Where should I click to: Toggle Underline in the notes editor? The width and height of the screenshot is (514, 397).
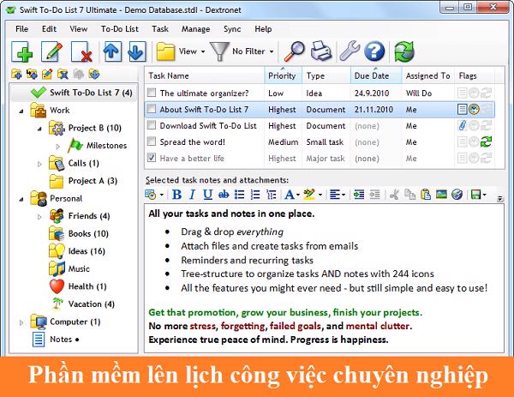(208, 195)
